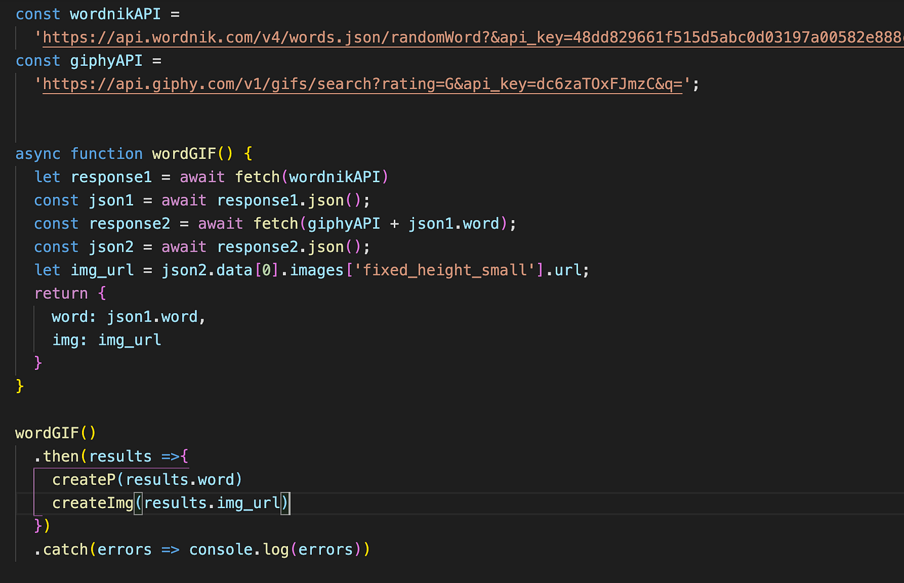Click the response2 constant declaration
The width and height of the screenshot is (904, 583).
129,223
